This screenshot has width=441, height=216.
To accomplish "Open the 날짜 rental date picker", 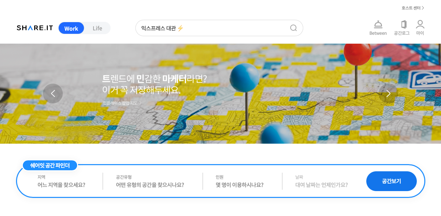I will coord(322,181).
